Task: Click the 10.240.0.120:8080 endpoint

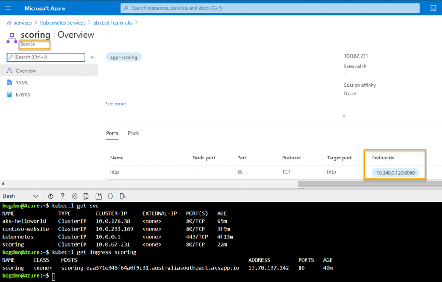Action: (396, 173)
